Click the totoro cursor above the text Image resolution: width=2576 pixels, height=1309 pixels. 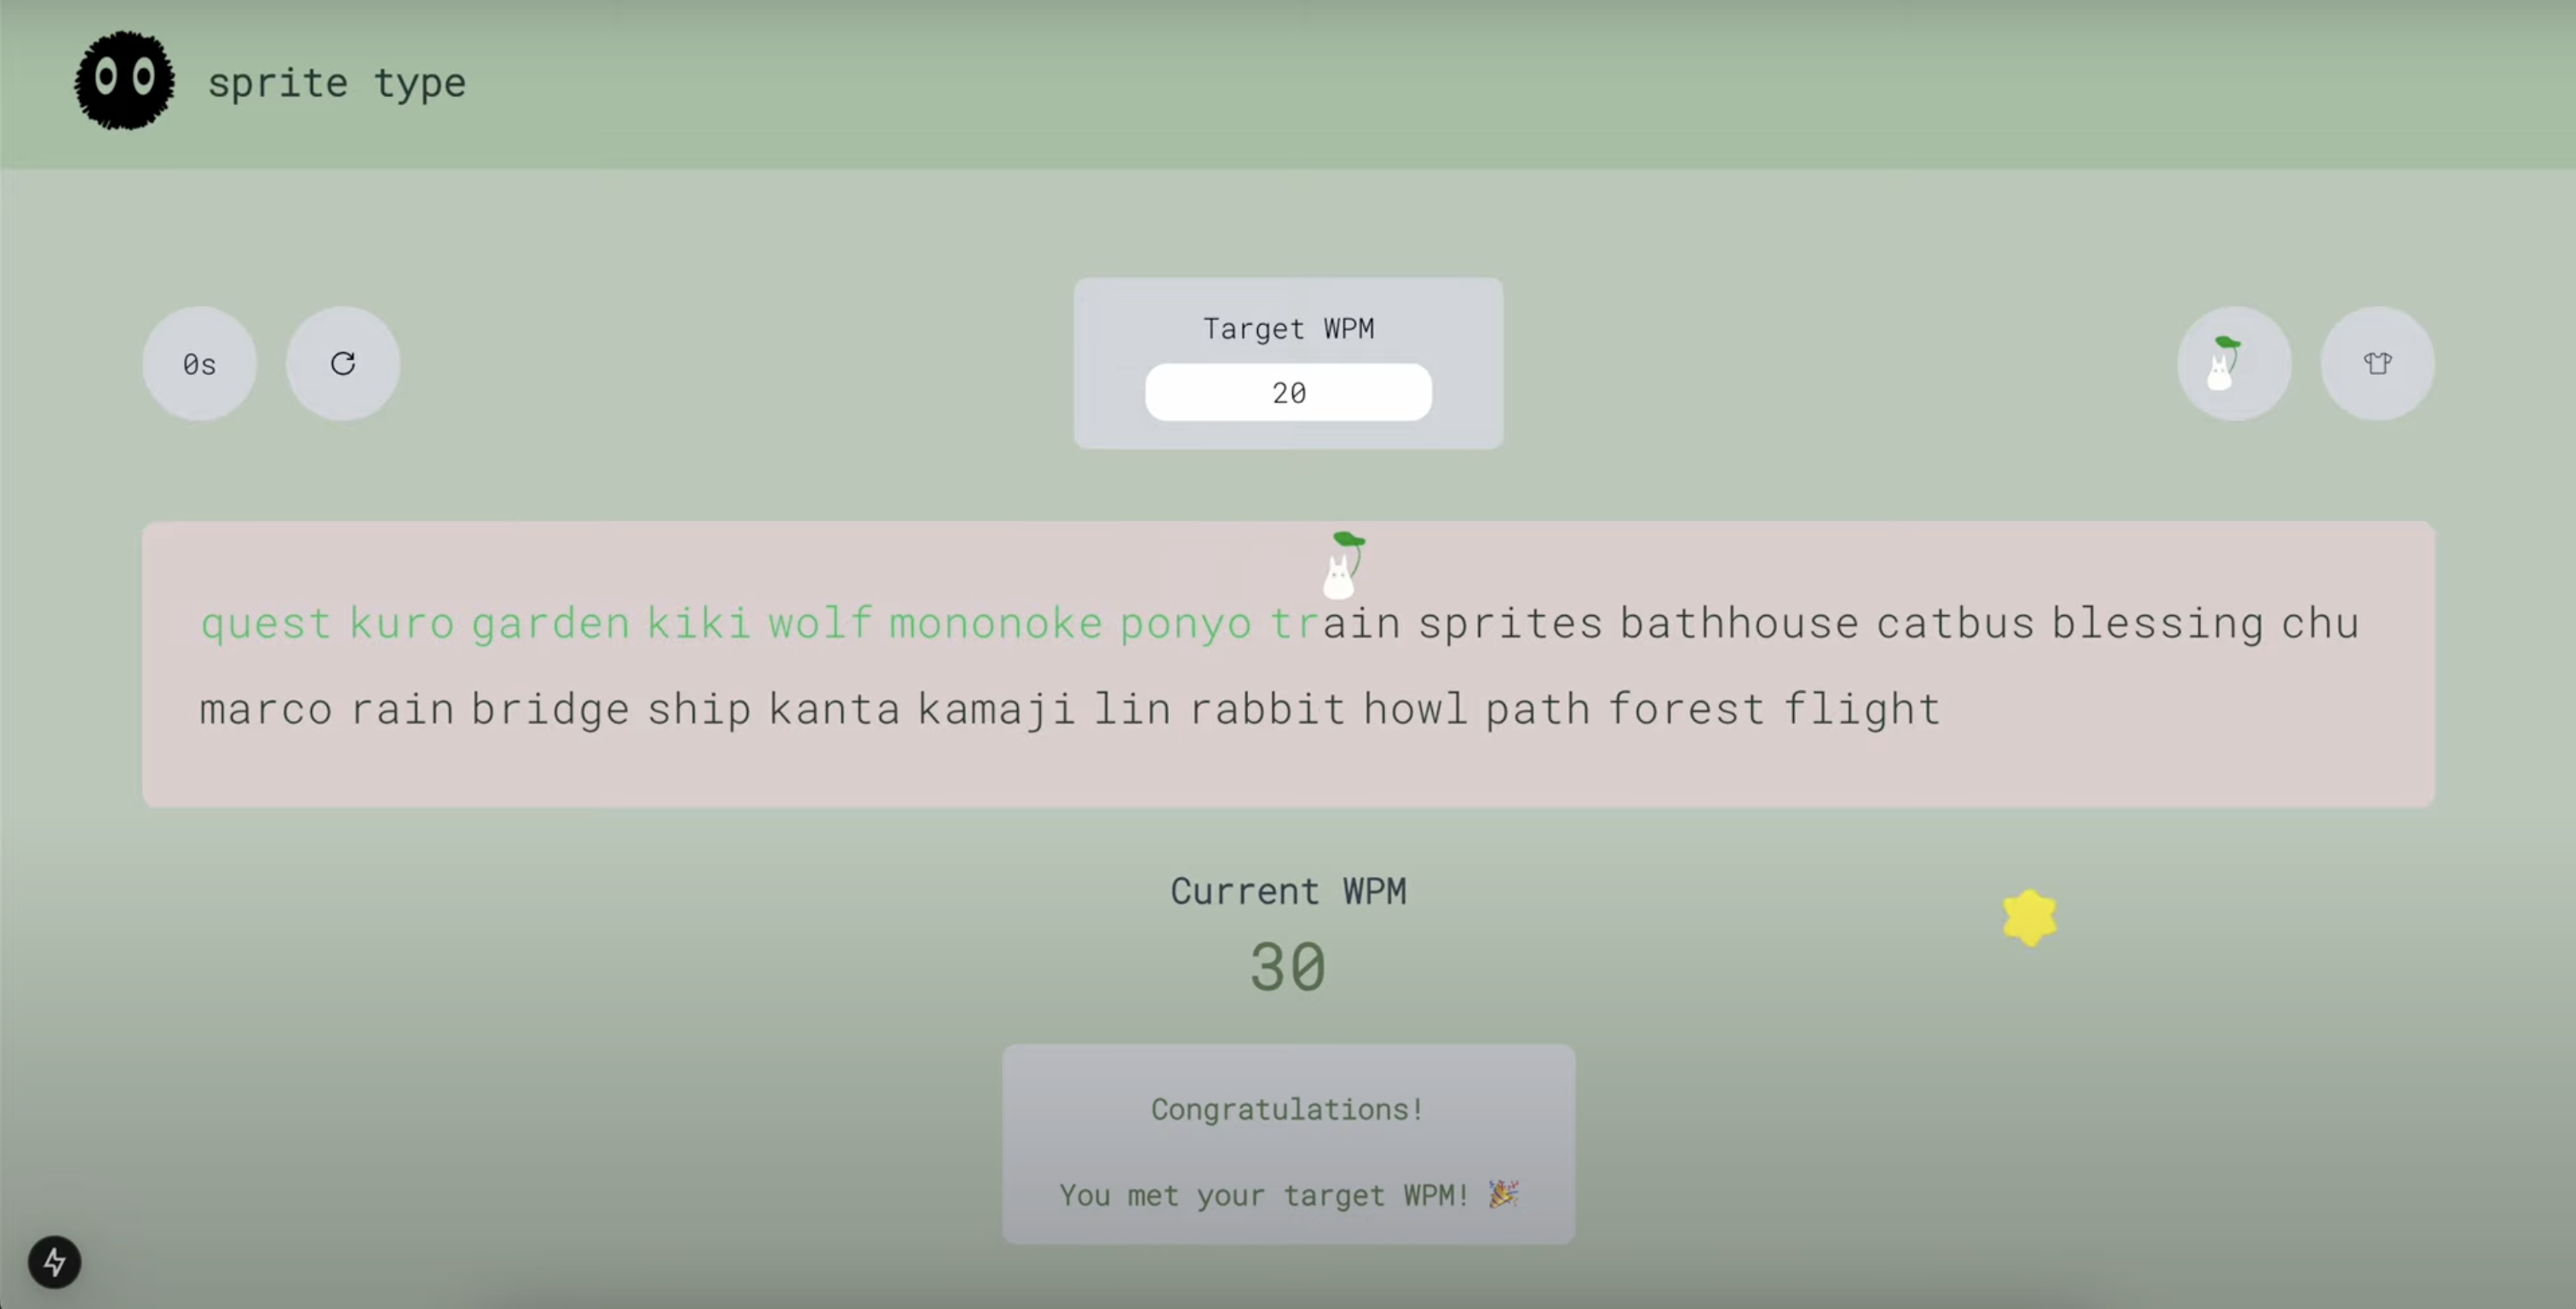1344,565
